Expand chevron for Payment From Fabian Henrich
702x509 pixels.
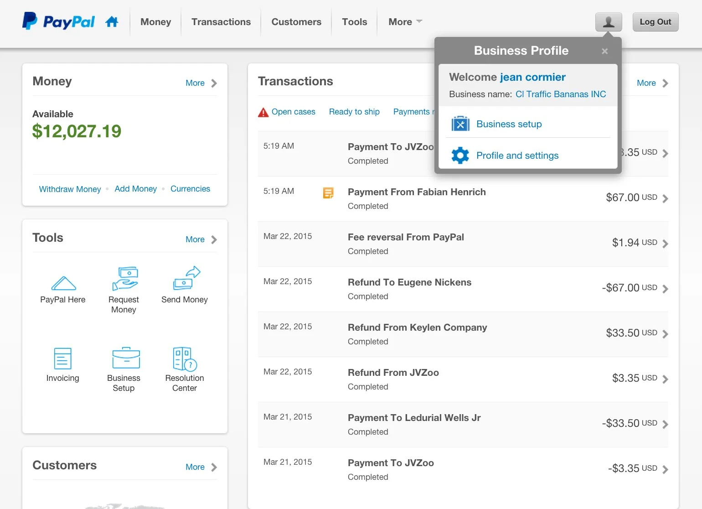click(665, 198)
